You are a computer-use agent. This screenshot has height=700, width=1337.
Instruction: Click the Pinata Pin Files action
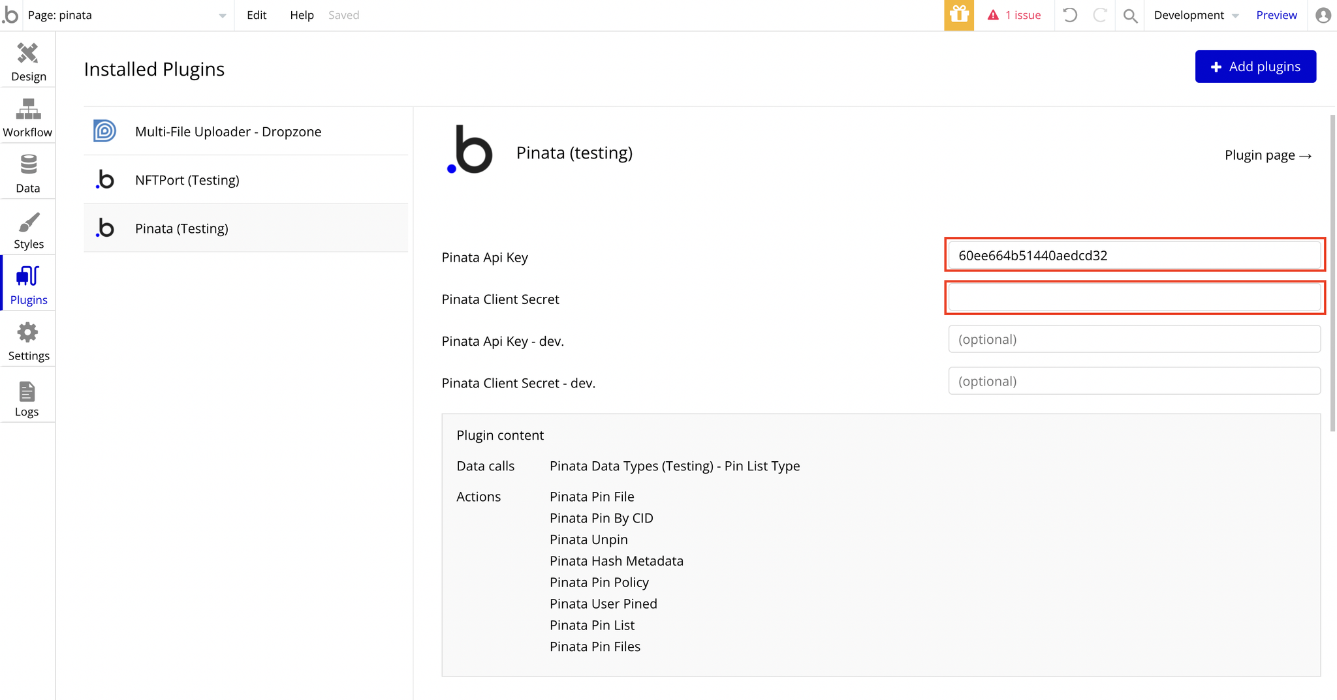[x=595, y=647]
